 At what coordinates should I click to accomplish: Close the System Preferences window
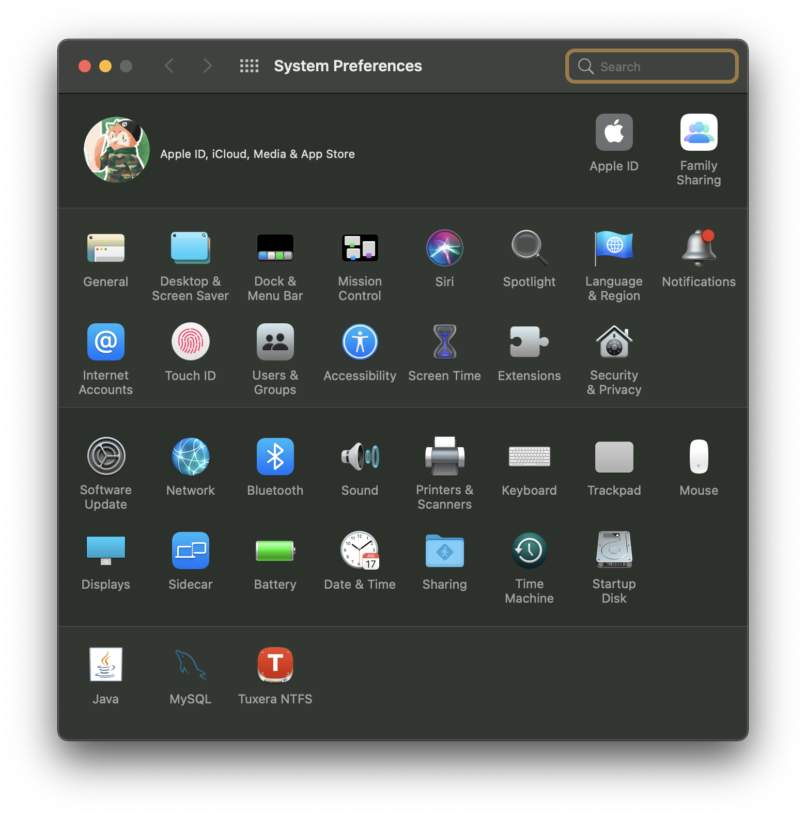click(x=85, y=66)
